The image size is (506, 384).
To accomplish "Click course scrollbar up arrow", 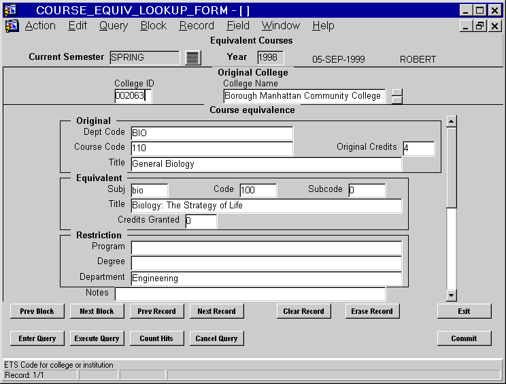I will [x=451, y=121].
